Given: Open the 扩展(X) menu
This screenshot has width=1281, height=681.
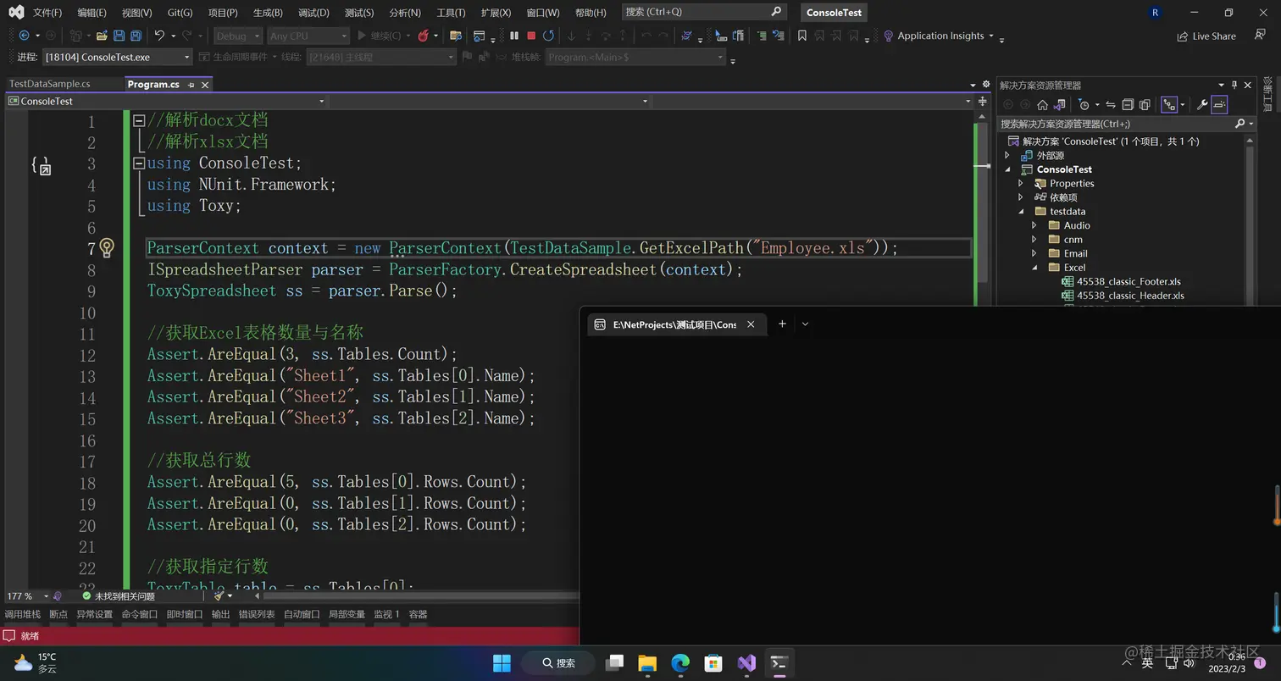Looking at the screenshot, I should tap(496, 13).
